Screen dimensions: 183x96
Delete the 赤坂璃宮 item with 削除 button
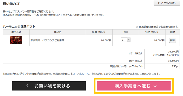click(x=173, y=40)
